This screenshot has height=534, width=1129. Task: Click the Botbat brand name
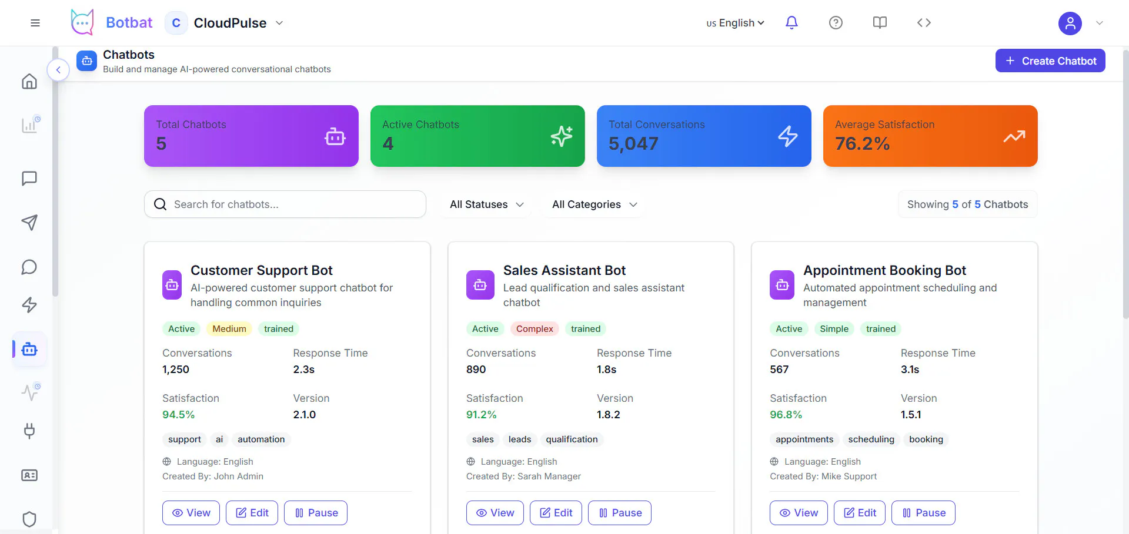tap(129, 23)
